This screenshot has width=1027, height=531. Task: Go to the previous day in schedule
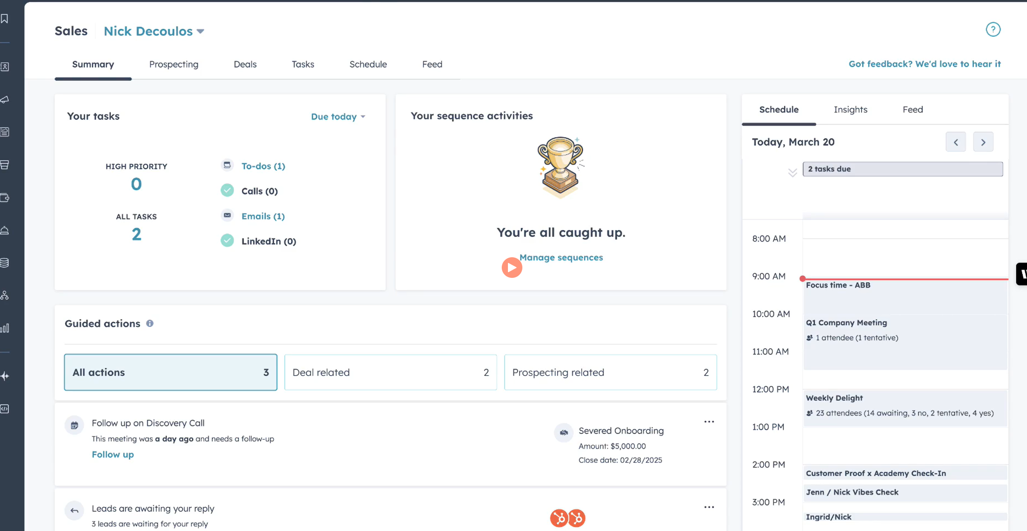(x=956, y=142)
